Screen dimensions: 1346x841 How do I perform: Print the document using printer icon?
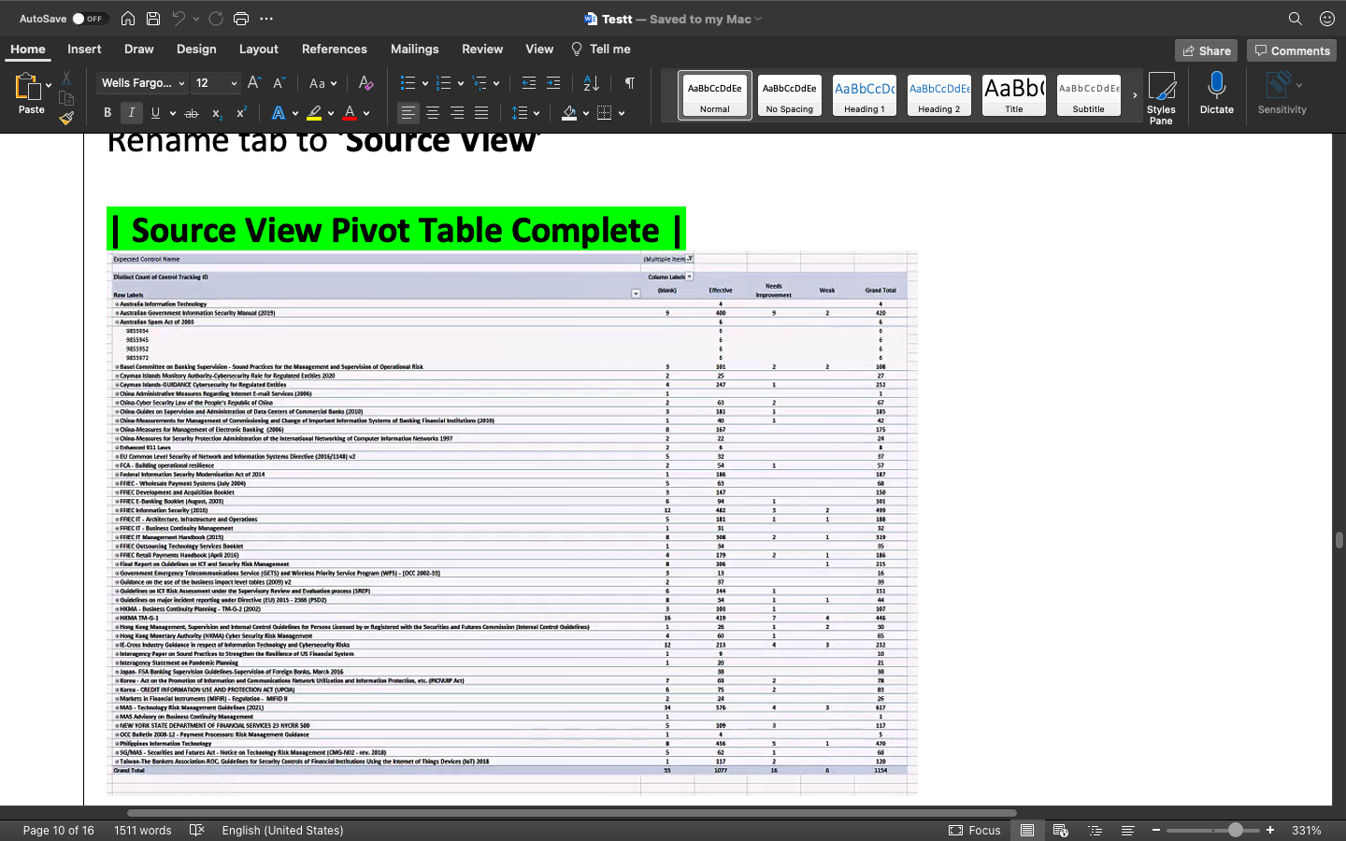coord(241,19)
